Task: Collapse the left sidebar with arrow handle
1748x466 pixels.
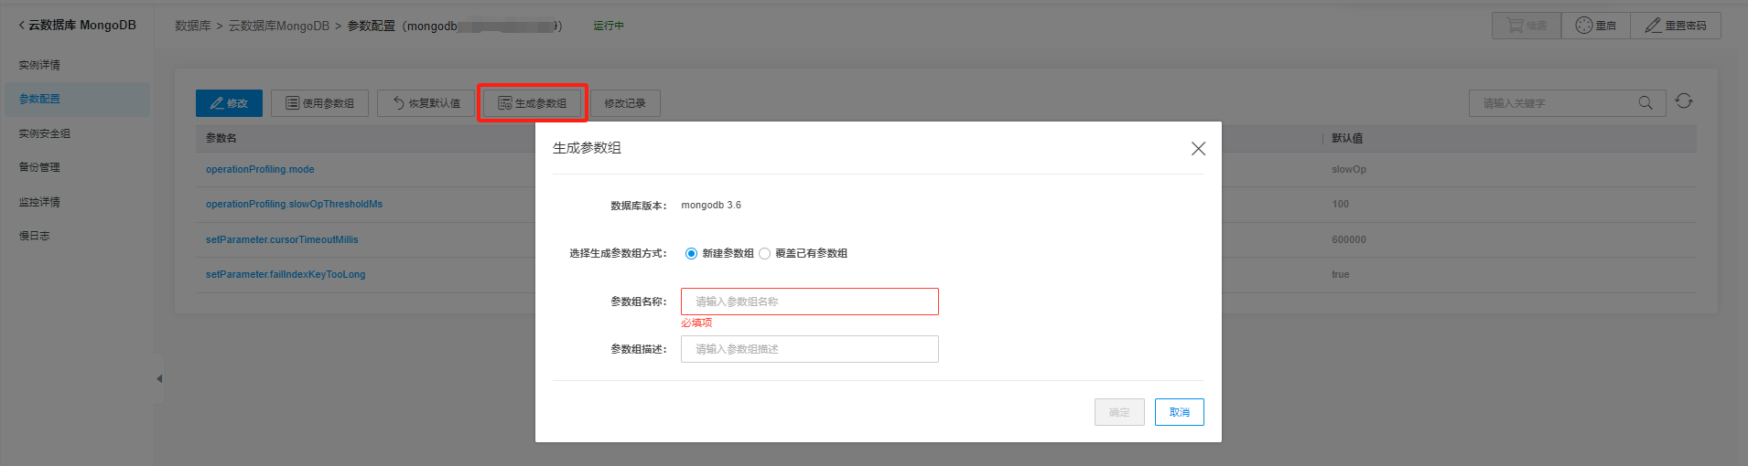Action: (159, 378)
